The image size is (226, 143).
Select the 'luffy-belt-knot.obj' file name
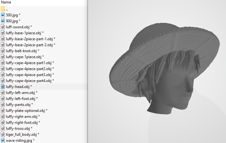tap(21, 51)
